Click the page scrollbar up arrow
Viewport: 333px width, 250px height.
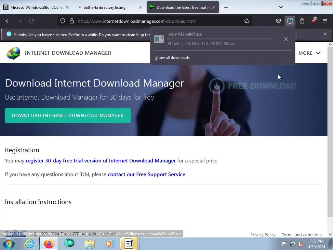pos(330,44)
